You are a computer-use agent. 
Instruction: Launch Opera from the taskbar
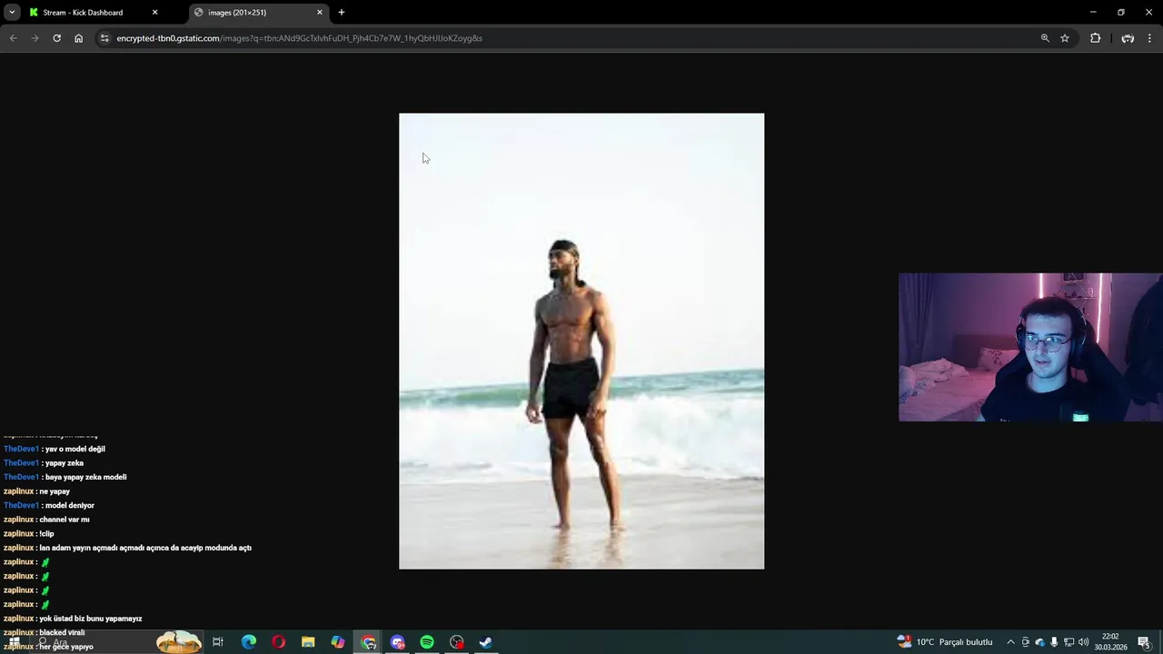278,642
